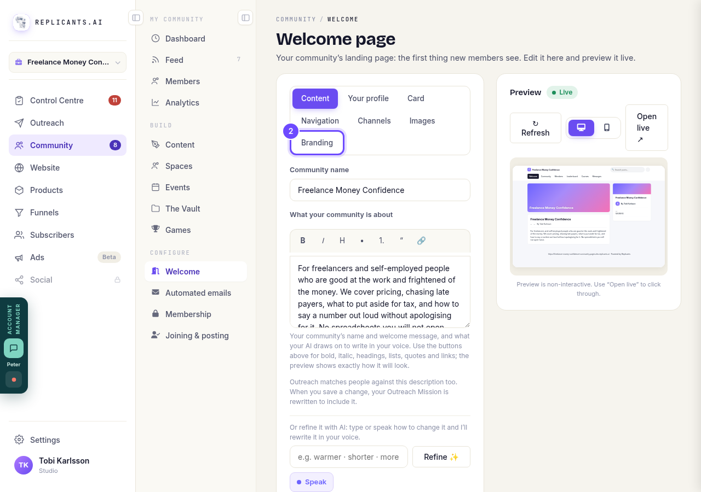The width and height of the screenshot is (701, 492).
Task: Click the red record button for Peter
Action: 14,379
